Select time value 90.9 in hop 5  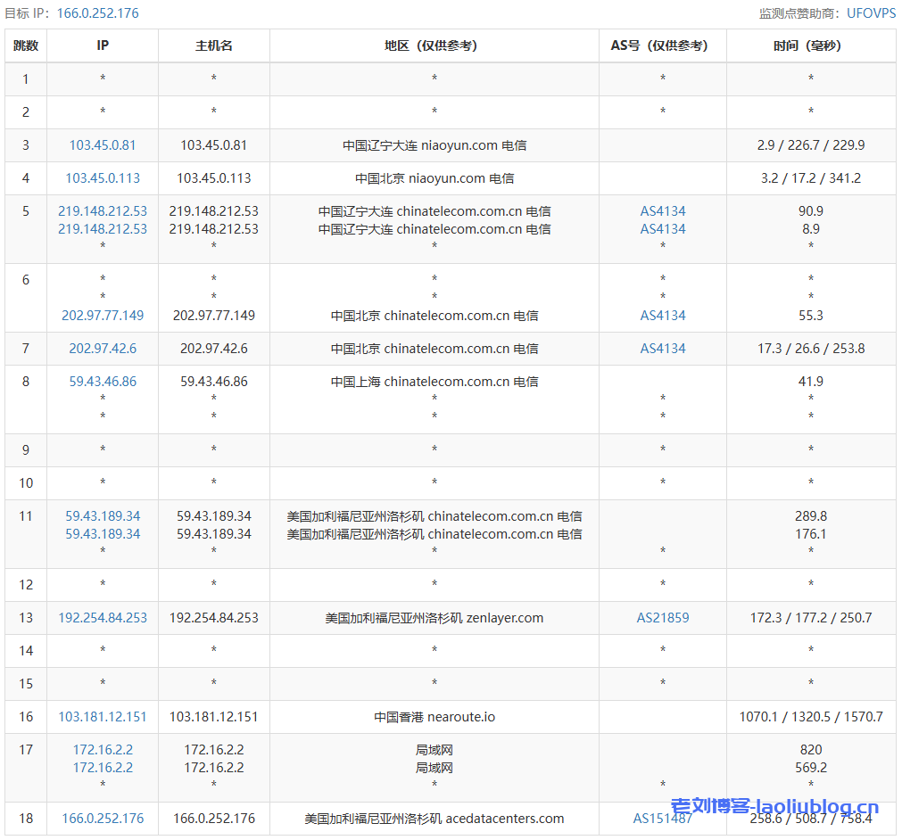pyautogui.click(x=811, y=211)
